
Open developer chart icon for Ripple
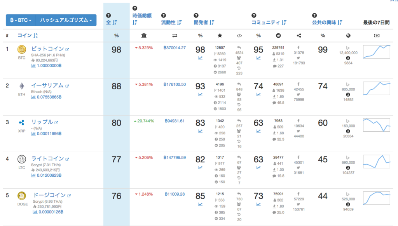tap(200, 131)
